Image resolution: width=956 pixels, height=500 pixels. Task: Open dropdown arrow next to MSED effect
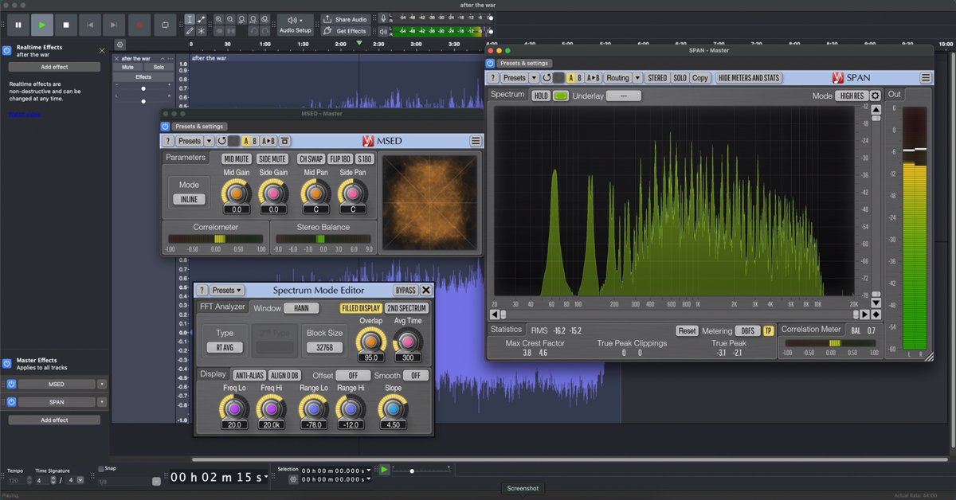[102, 384]
